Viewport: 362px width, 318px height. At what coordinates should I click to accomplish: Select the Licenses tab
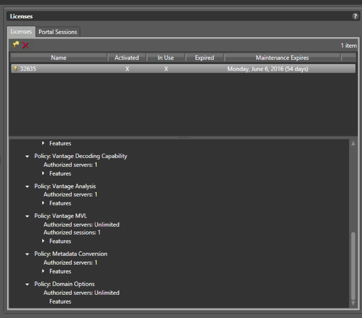tap(21, 31)
